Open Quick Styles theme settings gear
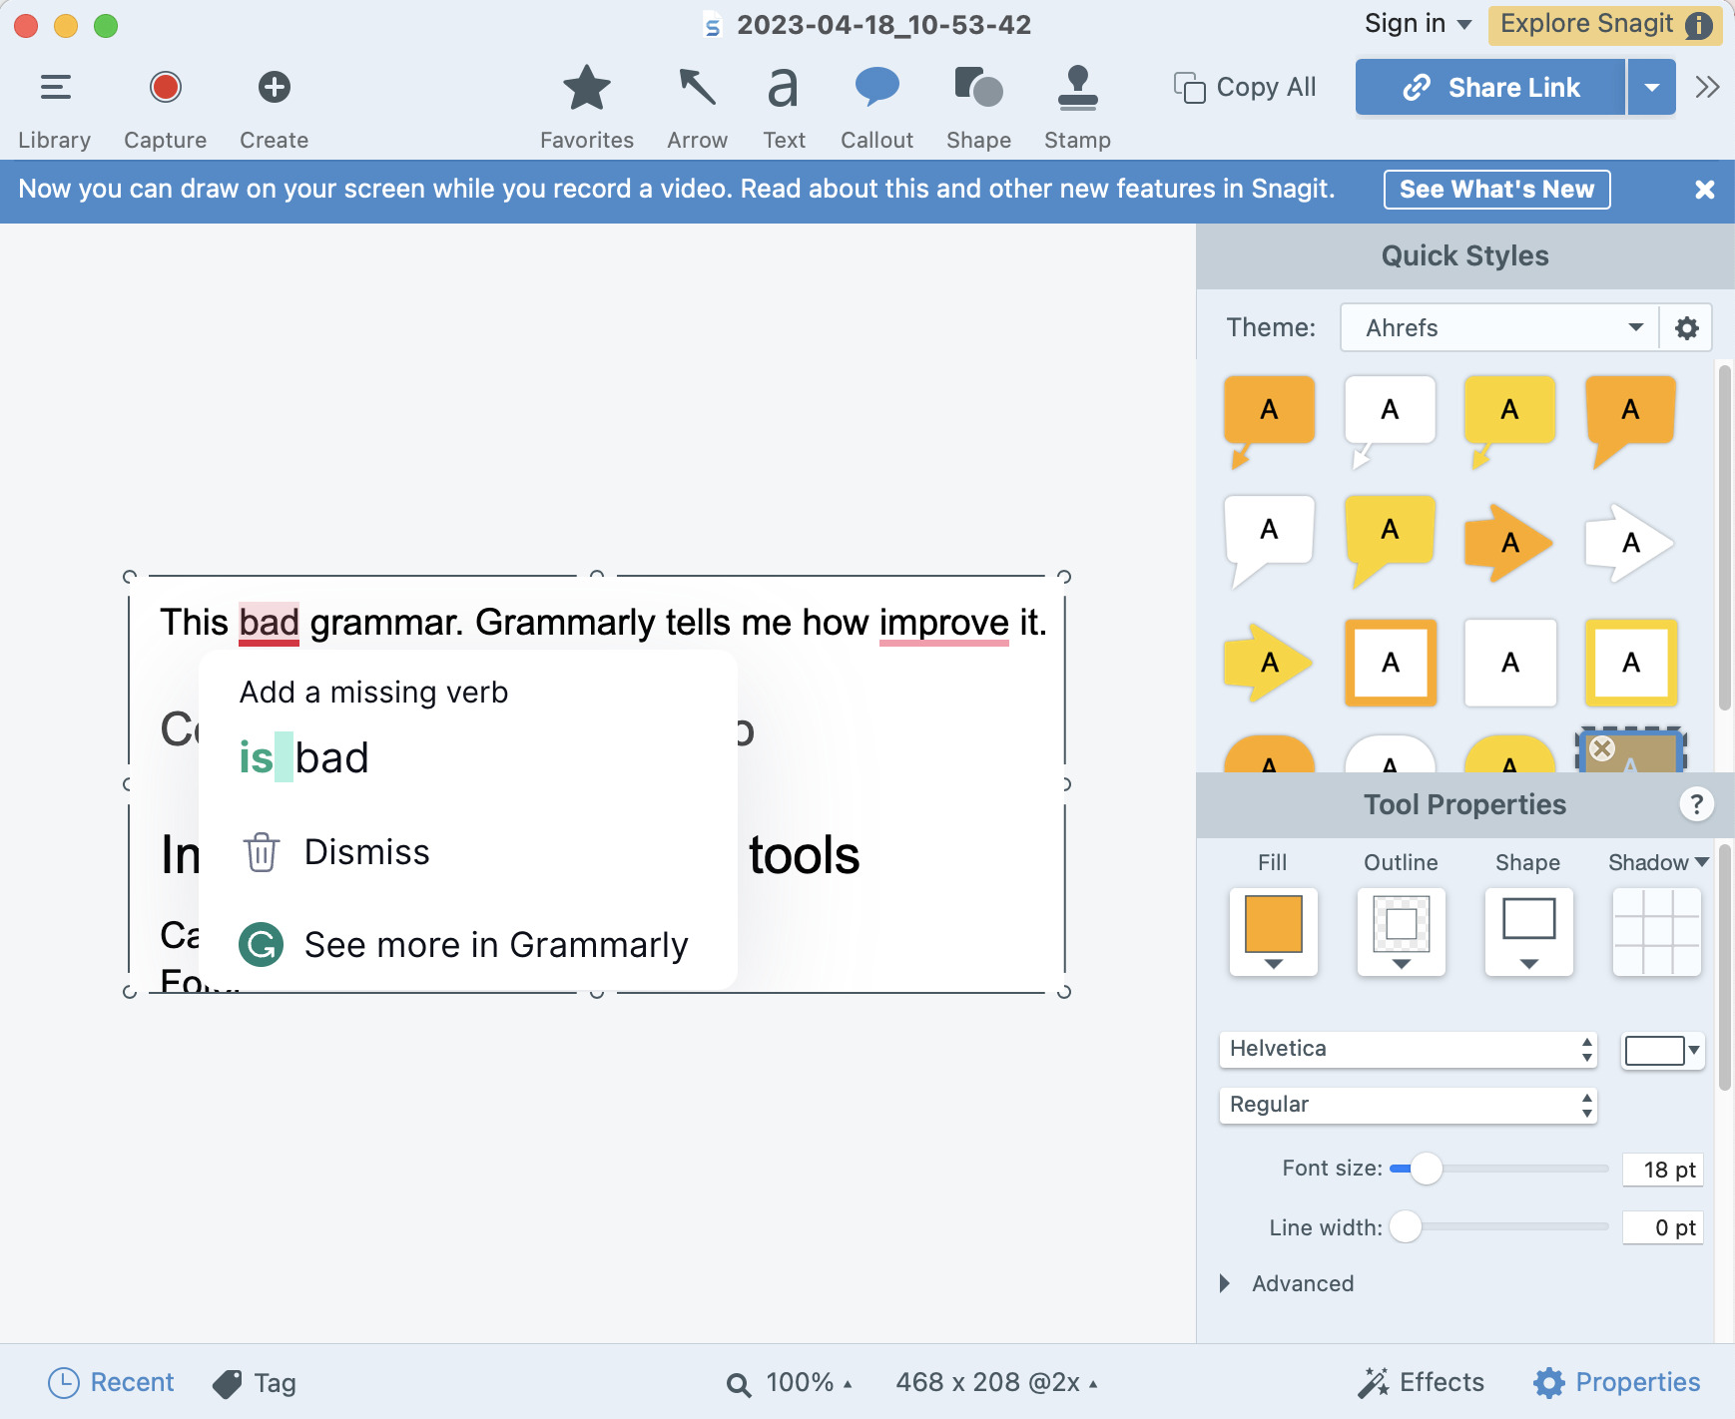 coord(1685,327)
